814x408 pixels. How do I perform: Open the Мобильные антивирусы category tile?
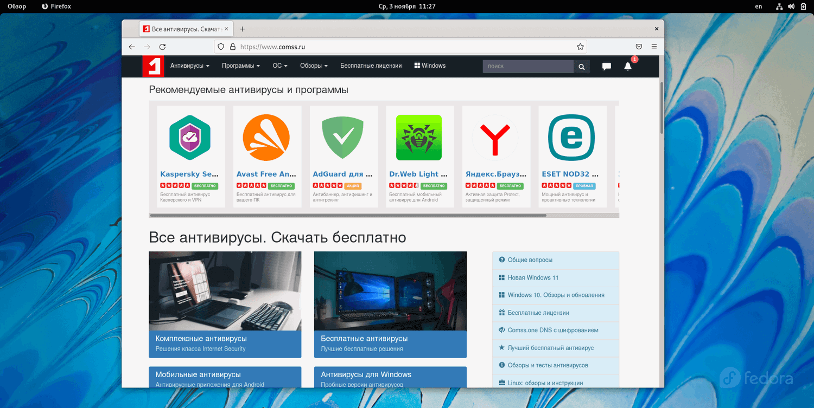pyautogui.click(x=225, y=378)
